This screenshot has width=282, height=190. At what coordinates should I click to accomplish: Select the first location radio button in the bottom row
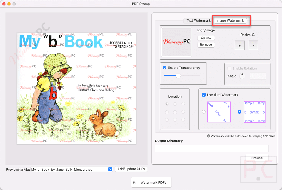click(167, 119)
